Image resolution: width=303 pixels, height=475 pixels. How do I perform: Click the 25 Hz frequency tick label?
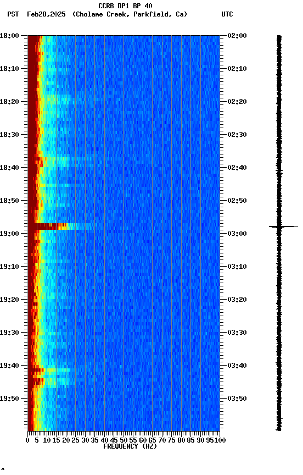tap(75, 440)
